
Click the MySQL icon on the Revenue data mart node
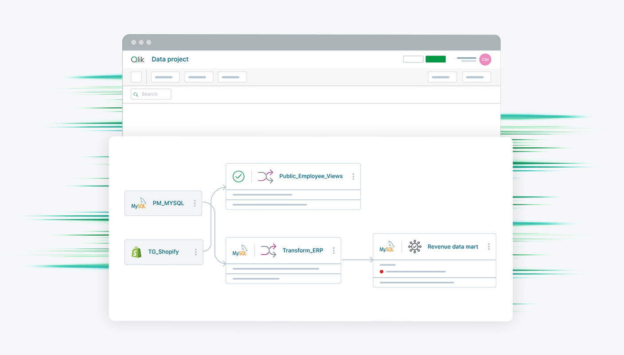(387, 248)
